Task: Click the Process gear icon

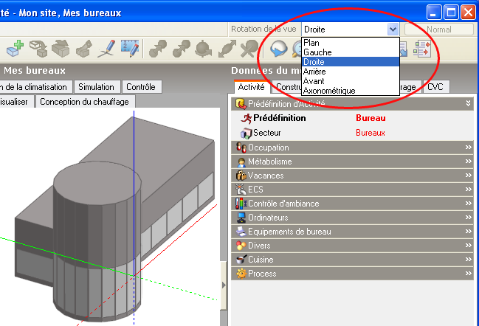Action: coord(241,274)
